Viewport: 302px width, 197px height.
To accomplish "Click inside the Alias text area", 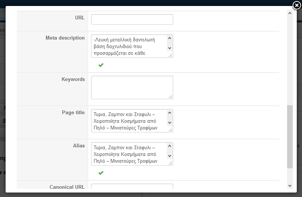I will tap(128, 154).
